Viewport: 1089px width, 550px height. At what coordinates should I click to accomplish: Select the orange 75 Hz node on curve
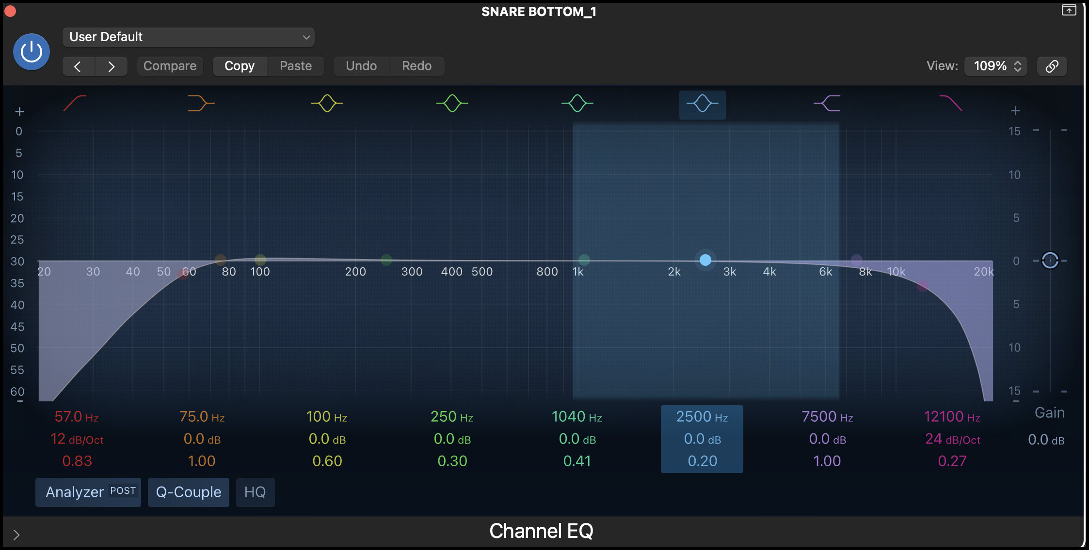(221, 260)
